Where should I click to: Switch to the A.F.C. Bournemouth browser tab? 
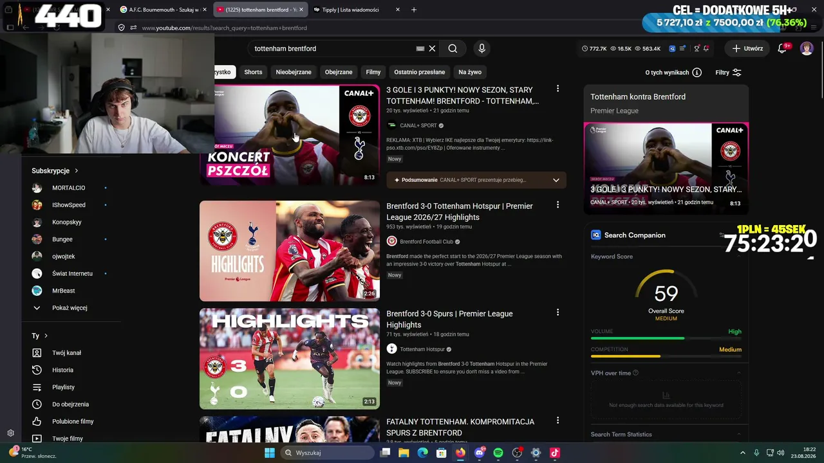[x=162, y=10]
